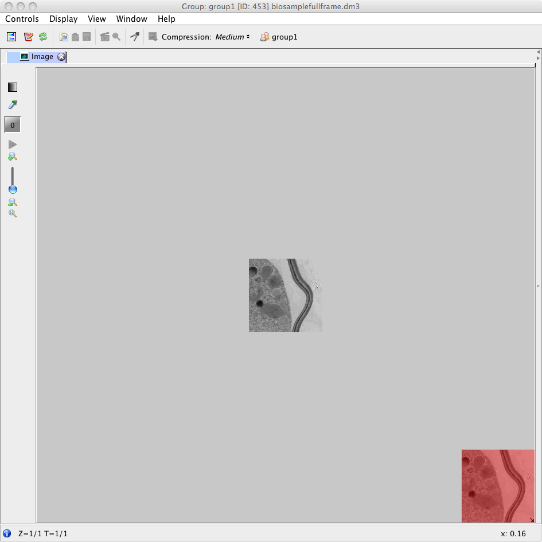Image resolution: width=542 pixels, height=542 pixels.
Task: Click the red bird's-eye view thumbnail
Action: (498, 486)
